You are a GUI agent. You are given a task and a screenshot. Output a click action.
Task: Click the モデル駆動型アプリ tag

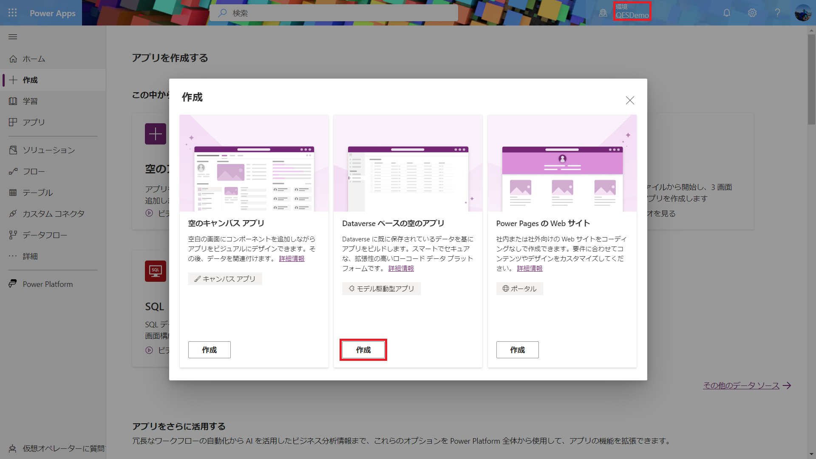(381, 289)
